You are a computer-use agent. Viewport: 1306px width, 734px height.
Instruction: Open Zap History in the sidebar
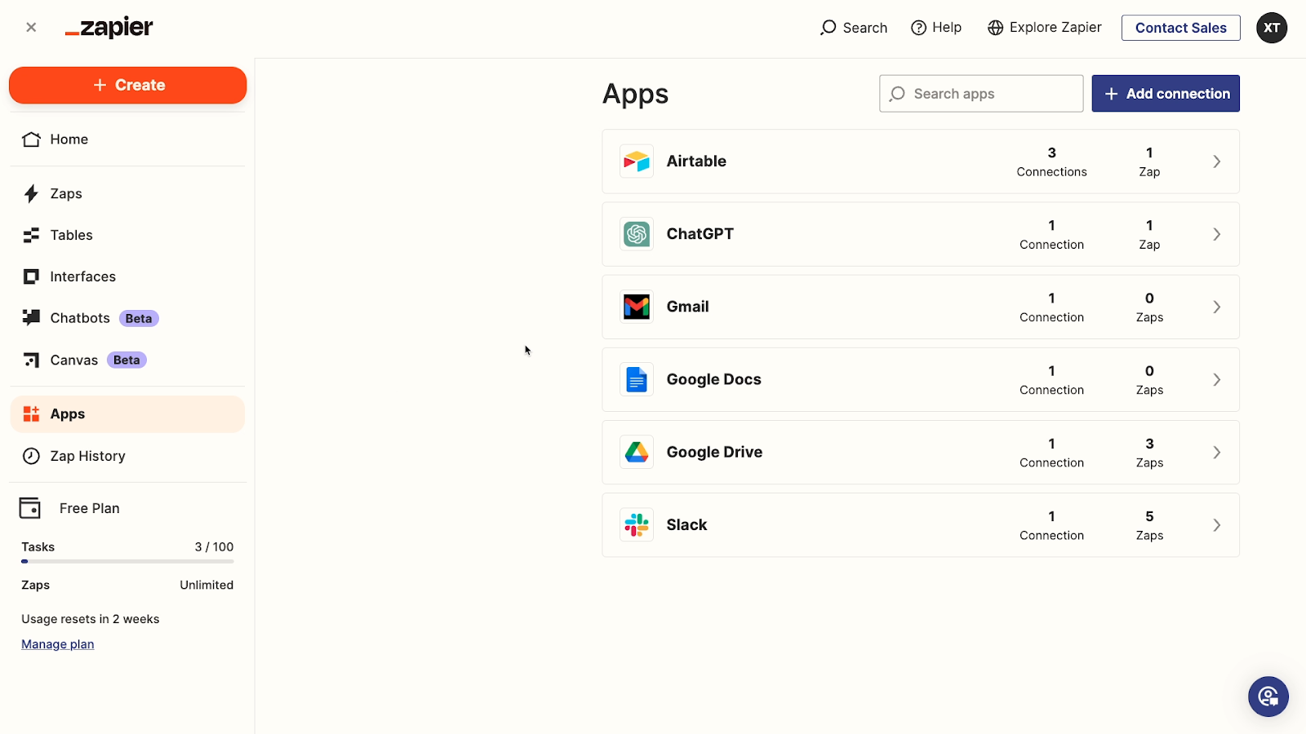coord(127,456)
